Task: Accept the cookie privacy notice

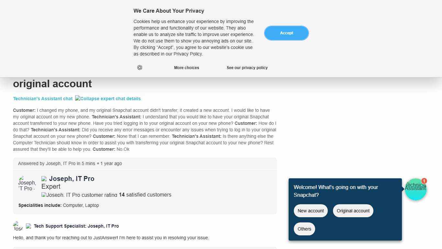Action: (x=286, y=33)
